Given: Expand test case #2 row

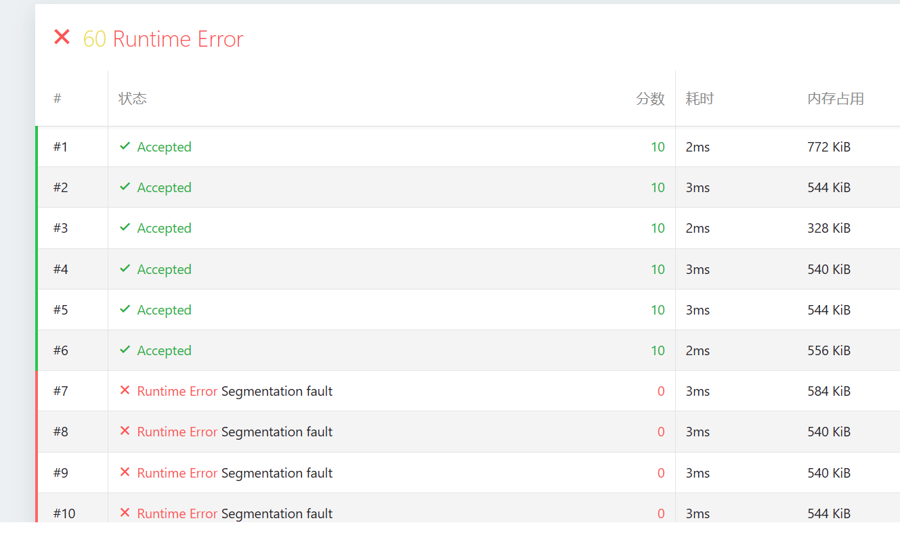Looking at the screenshot, I should point(61,187).
